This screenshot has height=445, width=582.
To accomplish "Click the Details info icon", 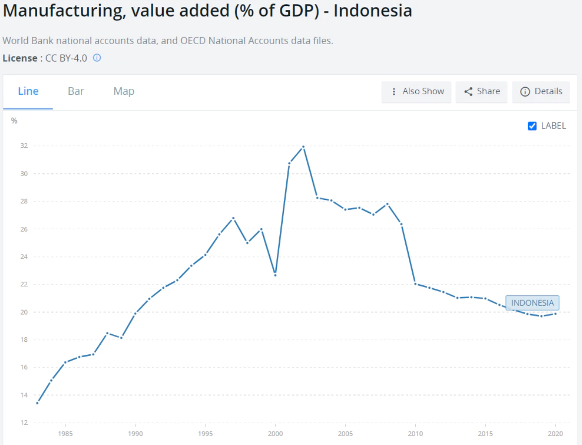I will [525, 92].
